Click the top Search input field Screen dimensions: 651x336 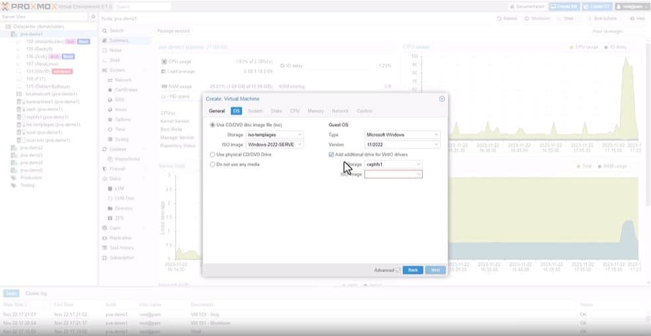coord(142,7)
